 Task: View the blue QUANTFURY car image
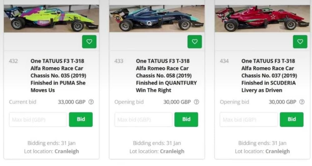(157, 18)
